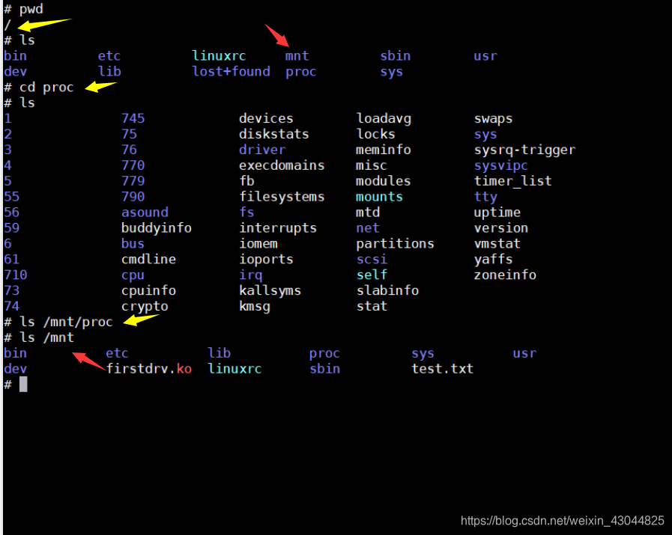The height and width of the screenshot is (535, 672).
Task: Click the 'mtd' entry
Action: point(368,213)
